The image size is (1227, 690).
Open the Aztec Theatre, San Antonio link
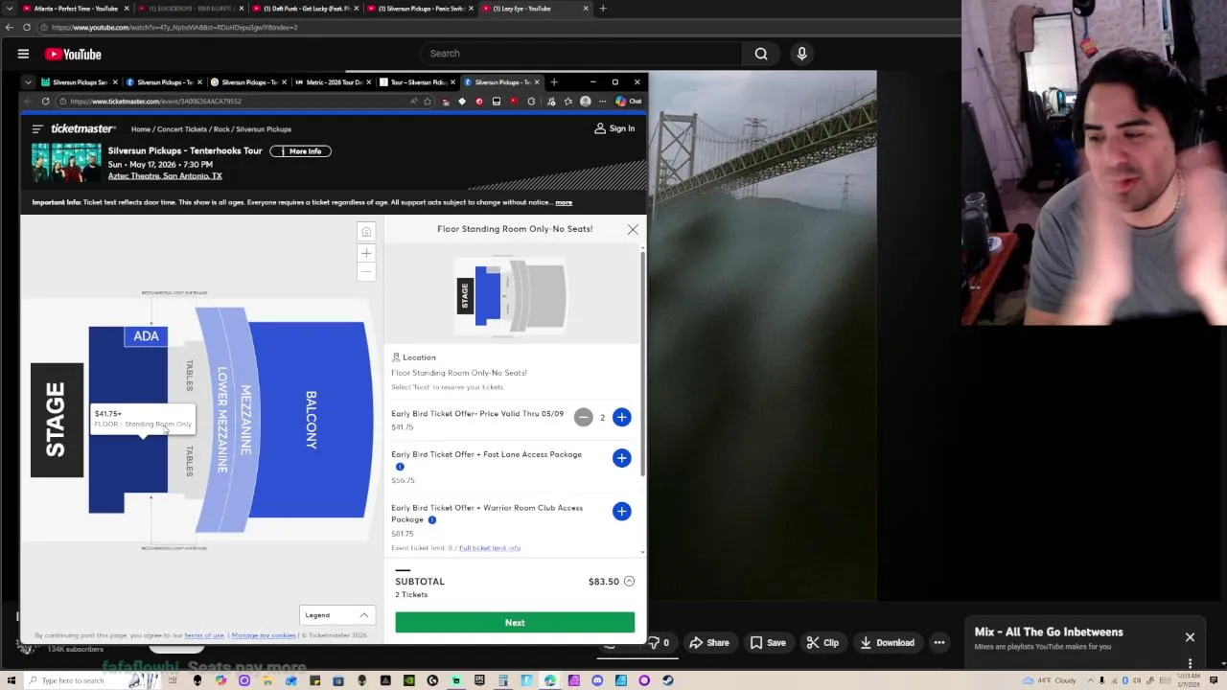click(x=165, y=176)
